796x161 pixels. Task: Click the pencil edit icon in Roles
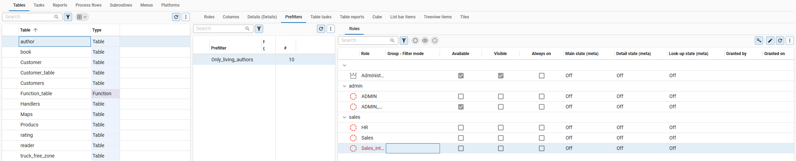(x=770, y=41)
